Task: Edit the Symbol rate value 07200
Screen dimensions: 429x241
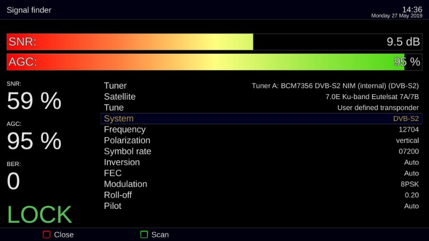Action: (x=408, y=152)
